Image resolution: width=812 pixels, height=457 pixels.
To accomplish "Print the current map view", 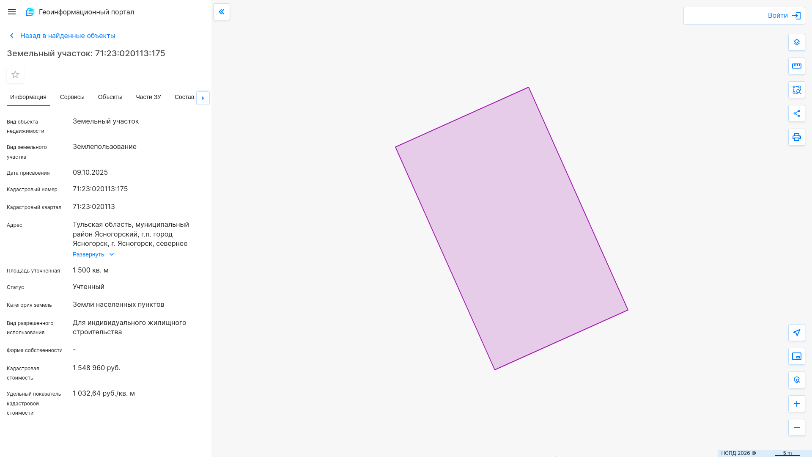I will point(796,137).
